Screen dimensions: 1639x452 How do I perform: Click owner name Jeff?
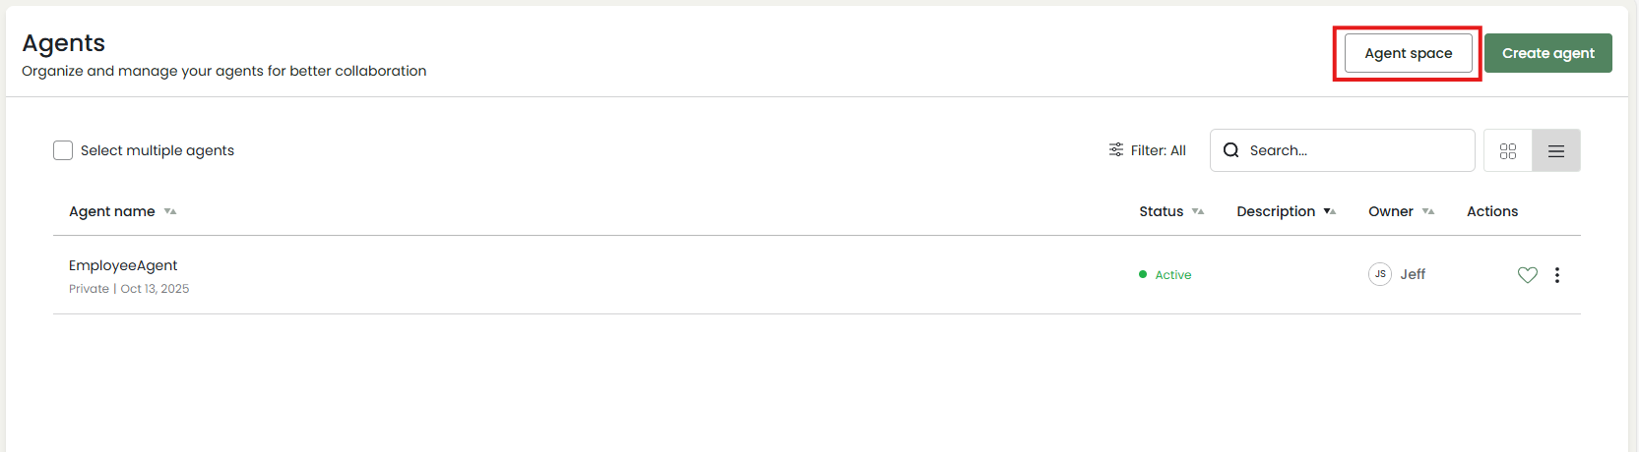coord(1413,274)
